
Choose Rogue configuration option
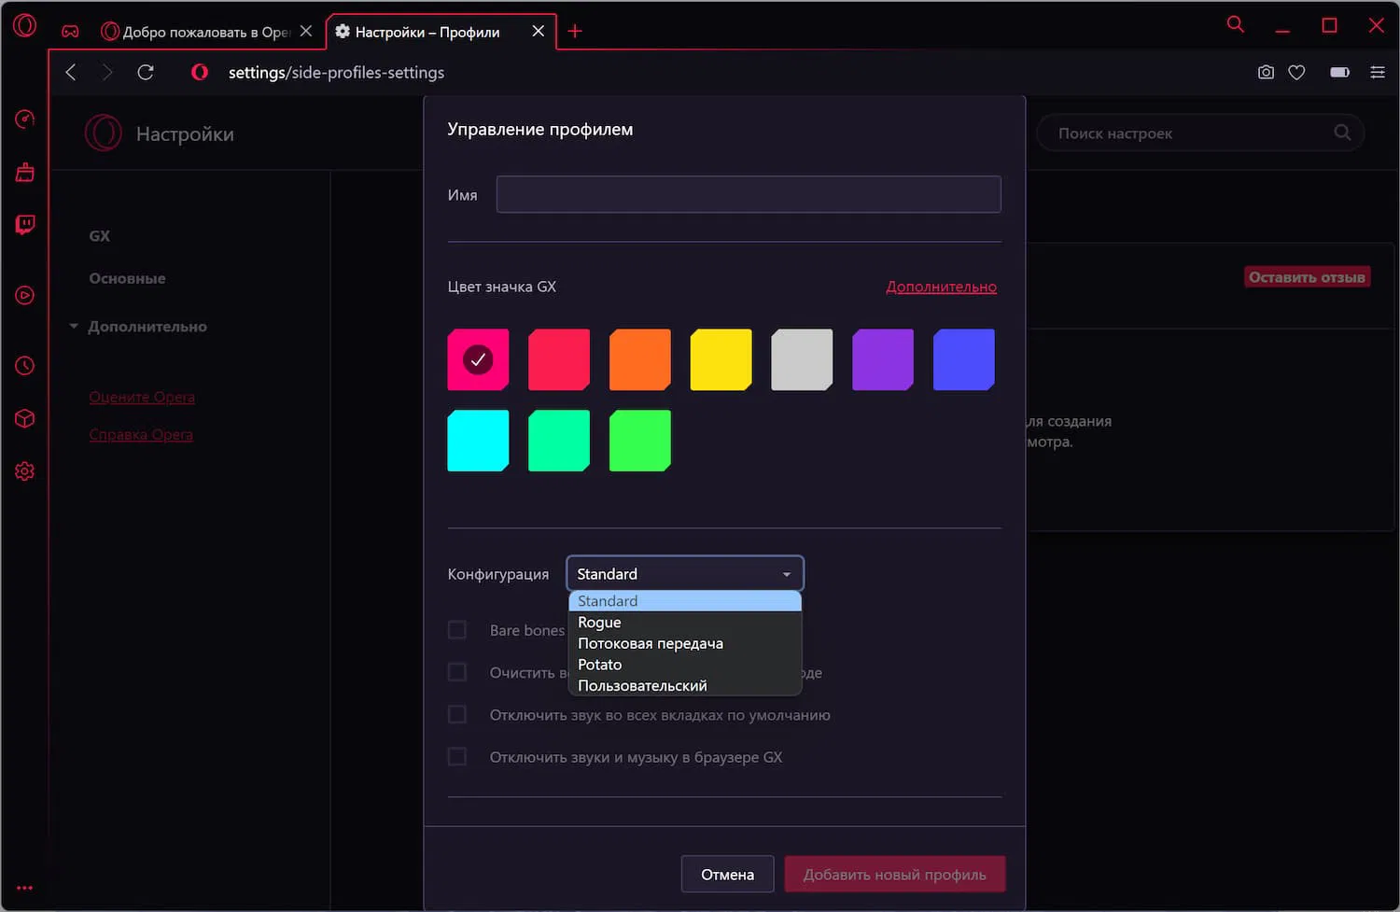coord(685,622)
